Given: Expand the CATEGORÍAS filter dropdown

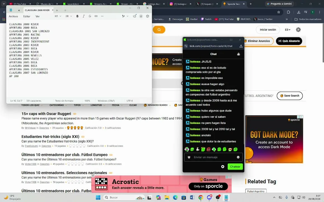Looking at the screenshot, I should [x=58, y=105].
